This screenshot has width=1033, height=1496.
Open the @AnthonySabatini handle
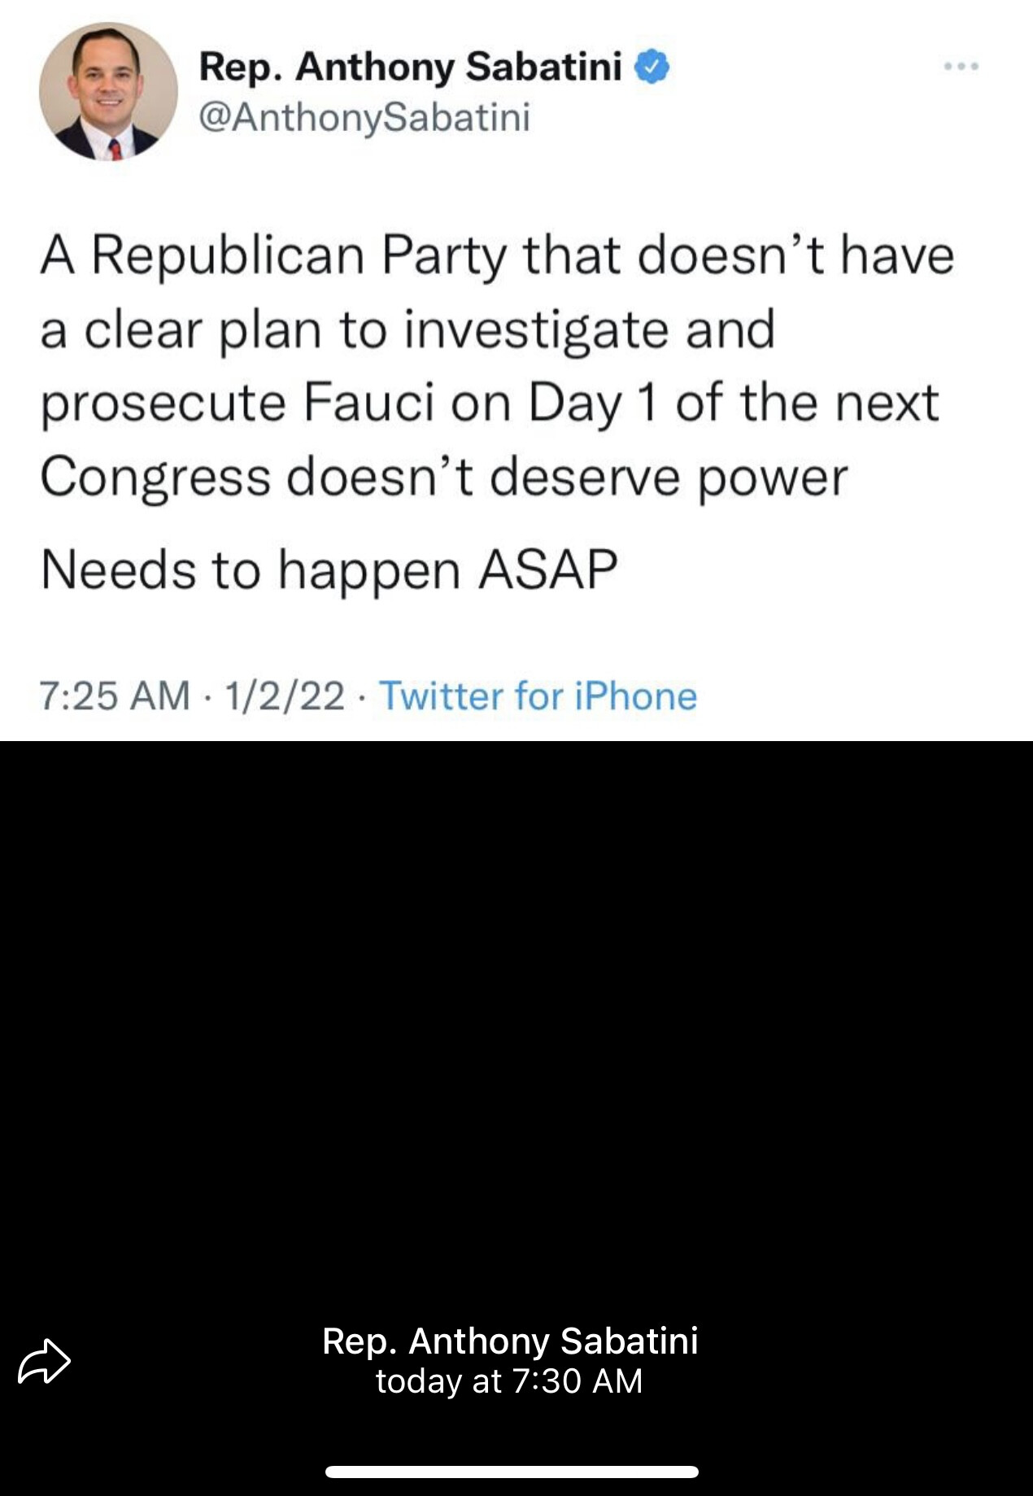tap(364, 116)
